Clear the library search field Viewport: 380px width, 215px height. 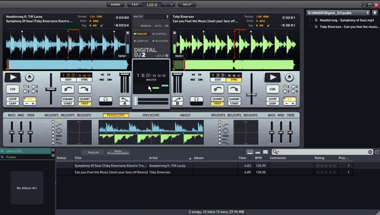(x=370, y=152)
